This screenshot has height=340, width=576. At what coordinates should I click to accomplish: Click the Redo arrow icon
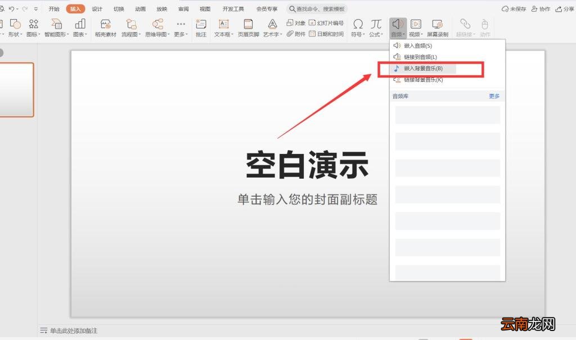pos(25,9)
